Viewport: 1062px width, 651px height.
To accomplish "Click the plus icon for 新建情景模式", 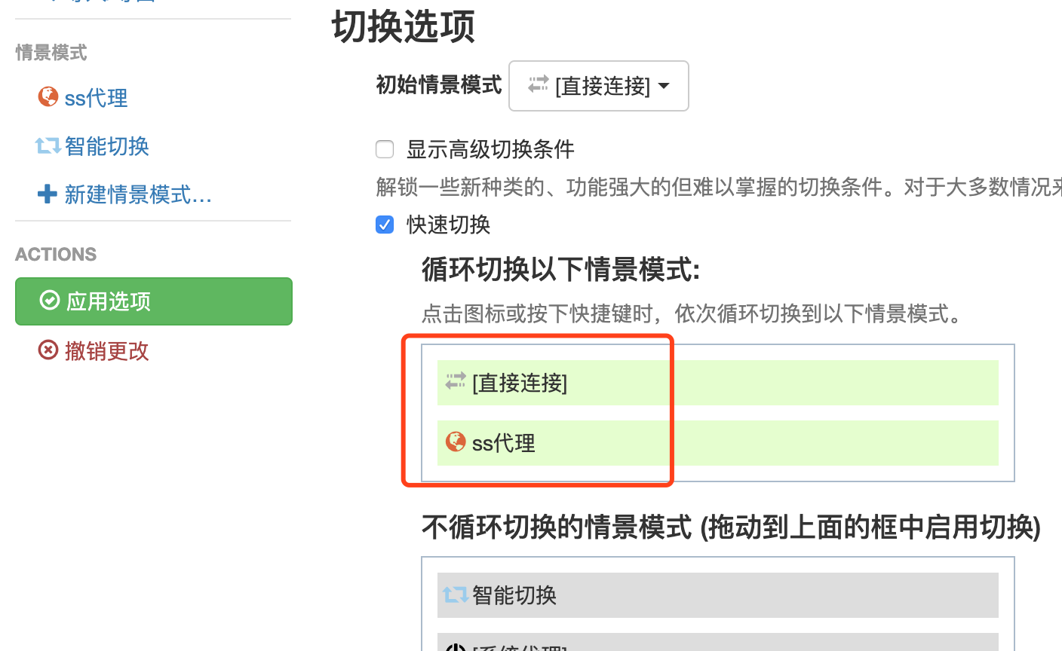I will tap(48, 194).
